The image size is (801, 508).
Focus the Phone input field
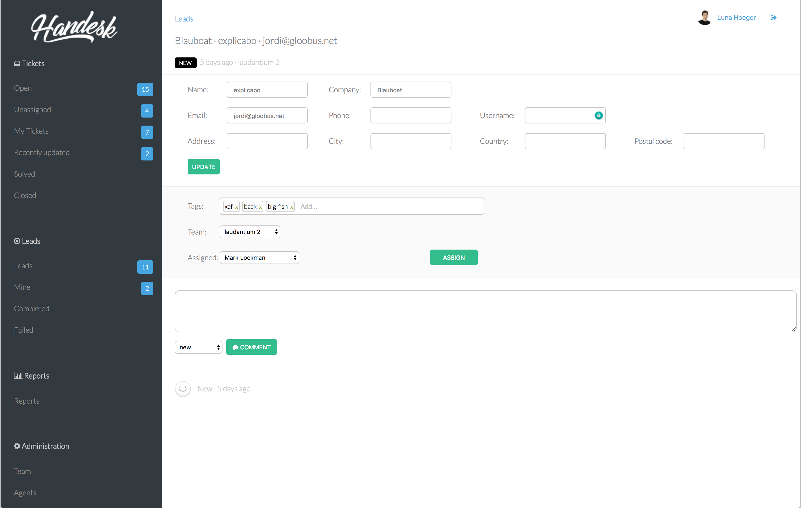pos(410,115)
